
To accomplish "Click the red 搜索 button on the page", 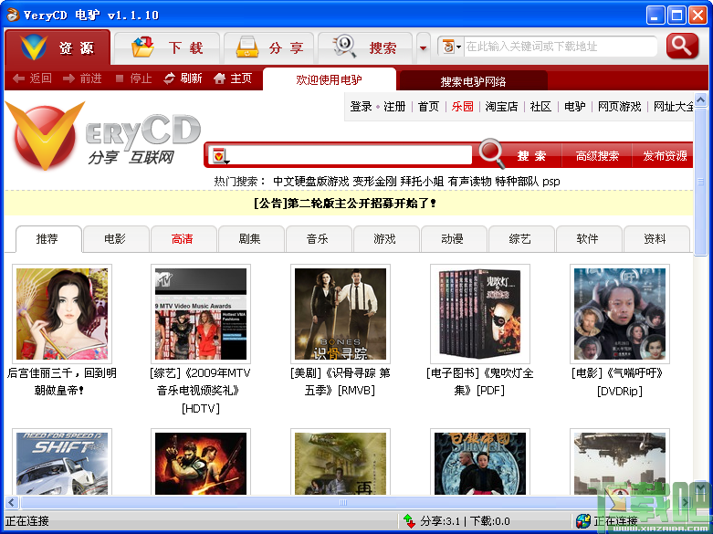I will pyautogui.click(x=531, y=156).
